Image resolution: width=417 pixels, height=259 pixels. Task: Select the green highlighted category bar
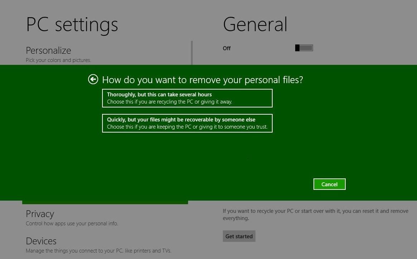105,202
